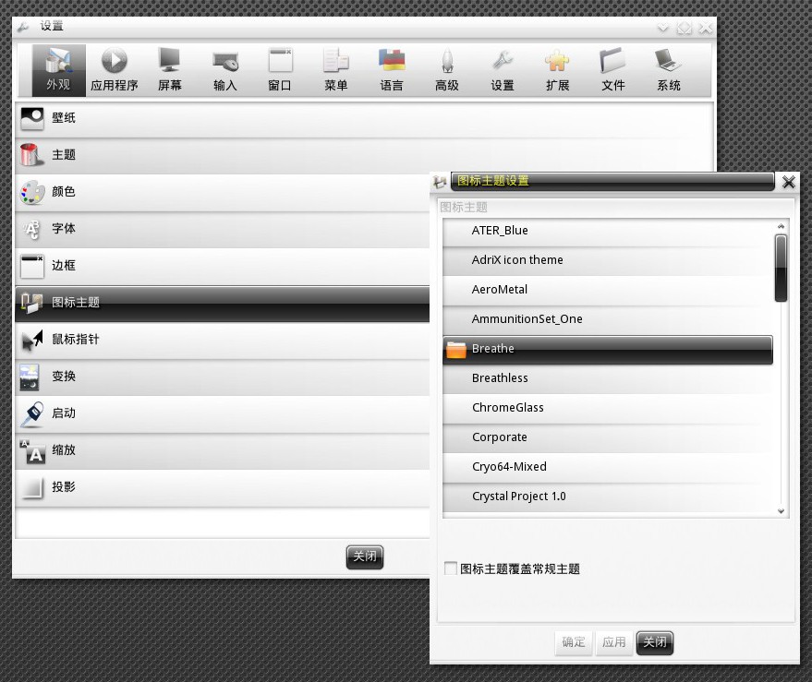Click the theme list scroll up arrow
This screenshot has width=812, height=682.
[781, 226]
